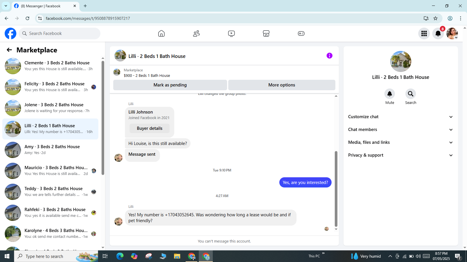Click More options button
The height and width of the screenshot is (262, 467).
282,85
